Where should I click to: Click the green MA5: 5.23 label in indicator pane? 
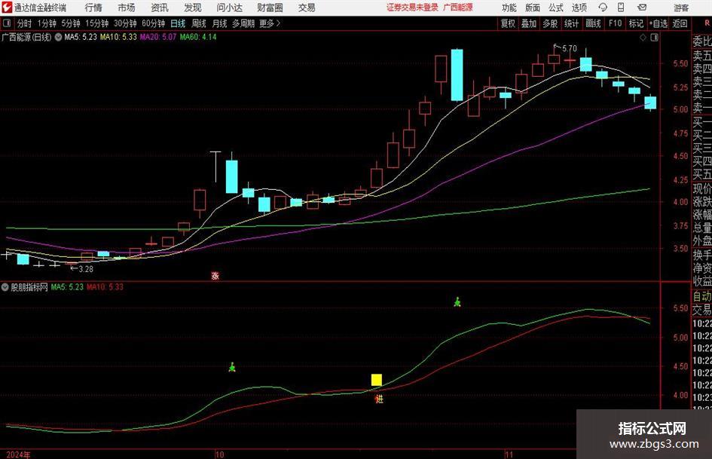(67, 287)
